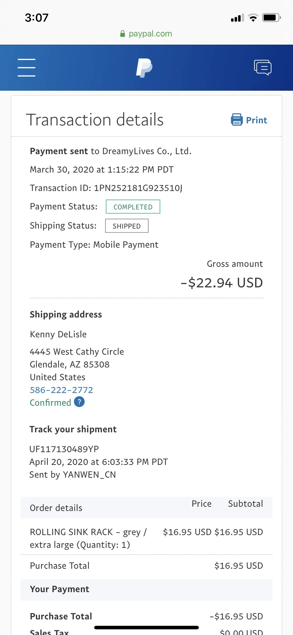Tap the Order details header row
This screenshot has width=293, height=635.
[146, 507]
